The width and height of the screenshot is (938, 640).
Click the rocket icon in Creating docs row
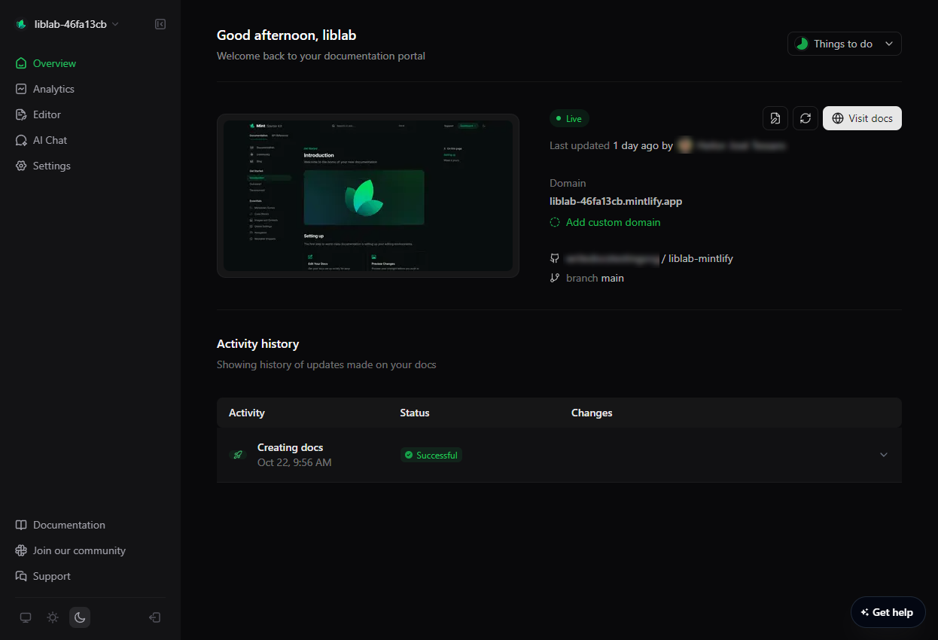[x=238, y=455]
